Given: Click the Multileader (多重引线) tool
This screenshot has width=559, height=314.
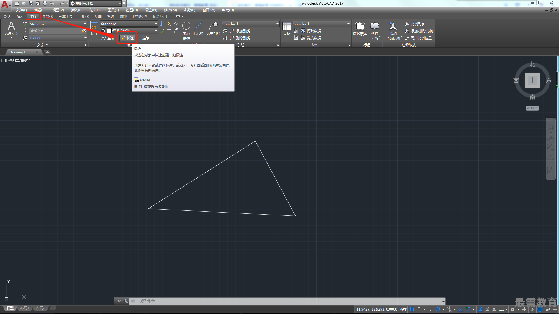Looking at the screenshot, I should (213, 29).
